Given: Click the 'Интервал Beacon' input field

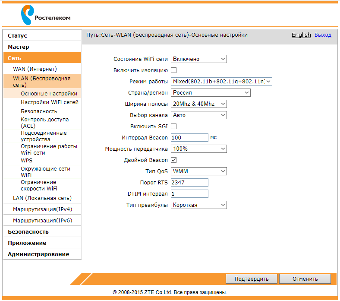Looking at the screenshot, I should click(x=189, y=138).
